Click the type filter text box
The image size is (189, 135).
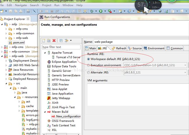61,47
